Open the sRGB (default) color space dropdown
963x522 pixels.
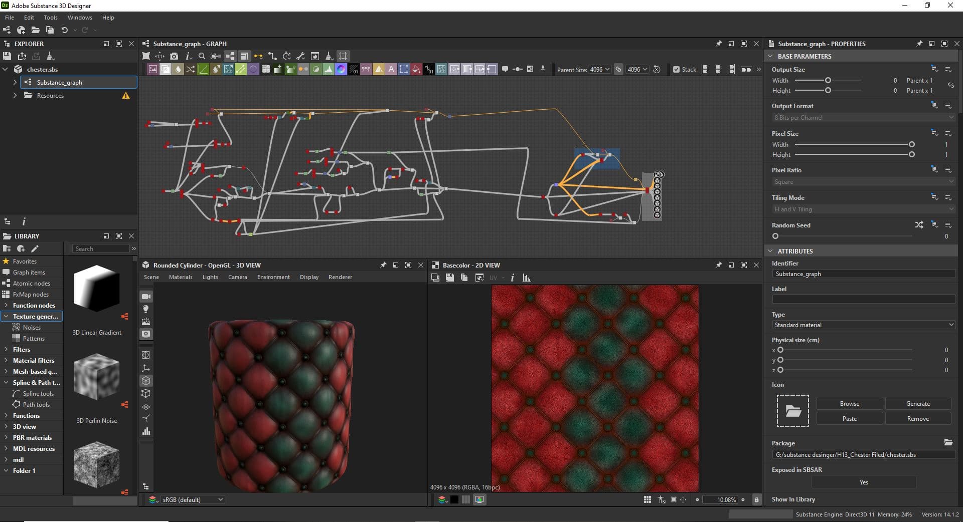coord(193,499)
